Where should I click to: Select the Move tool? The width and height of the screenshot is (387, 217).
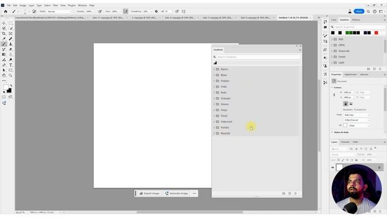(x=4, y=23)
